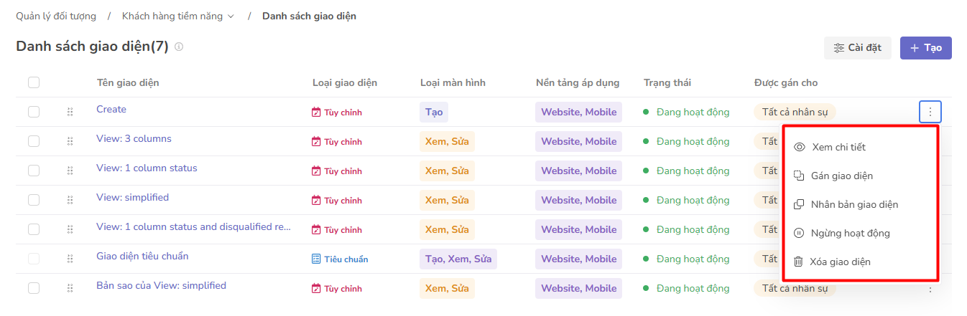Click the Tiêu chuẩn interface type icon

point(316,259)
